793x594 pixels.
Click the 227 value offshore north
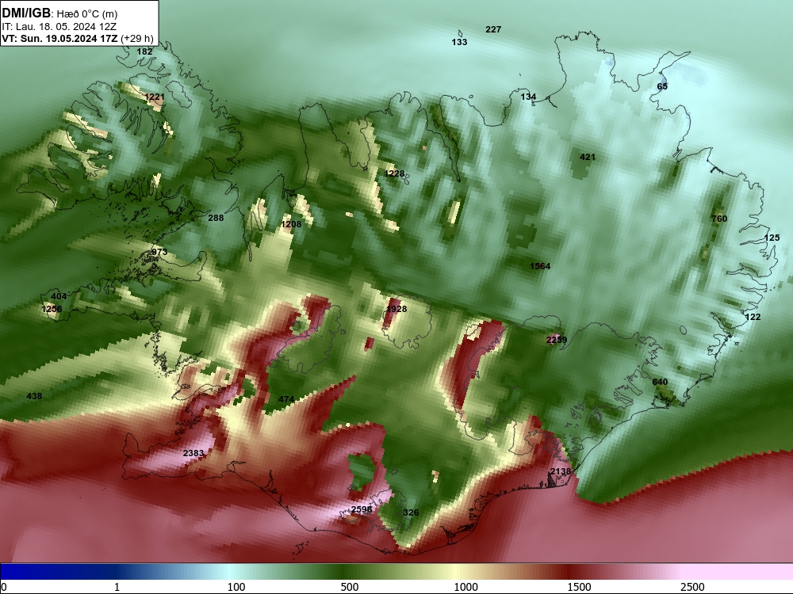493,29
